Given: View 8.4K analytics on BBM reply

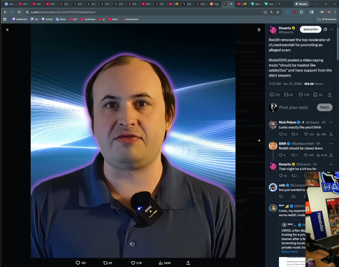Looking at the screenshot, I should click(x=322, y=155).
